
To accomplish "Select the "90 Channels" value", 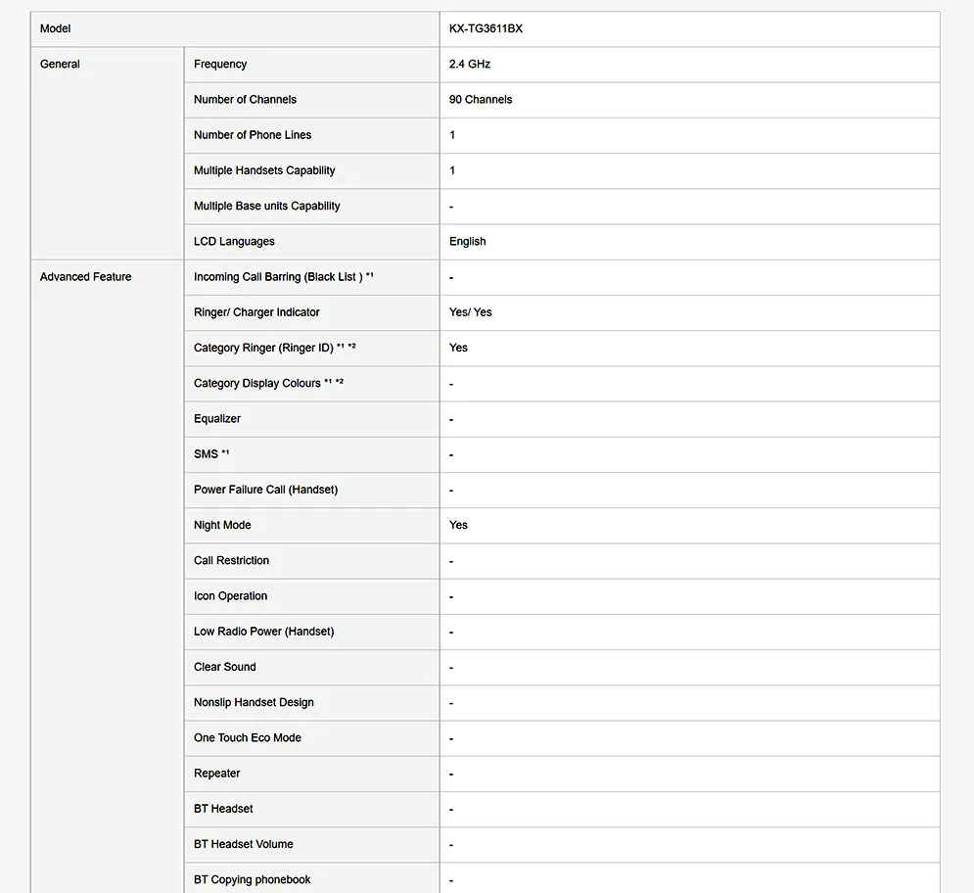I will 481,100.
